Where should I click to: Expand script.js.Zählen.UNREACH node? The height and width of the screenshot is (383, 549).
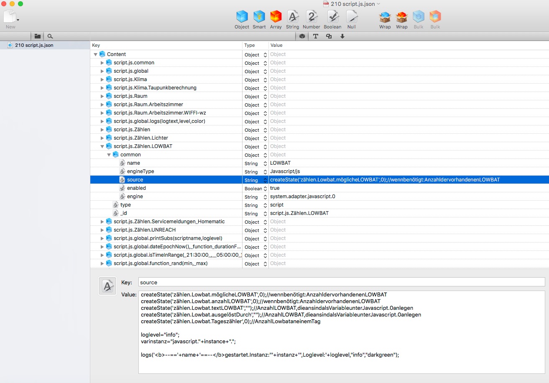tap(102, 230)
